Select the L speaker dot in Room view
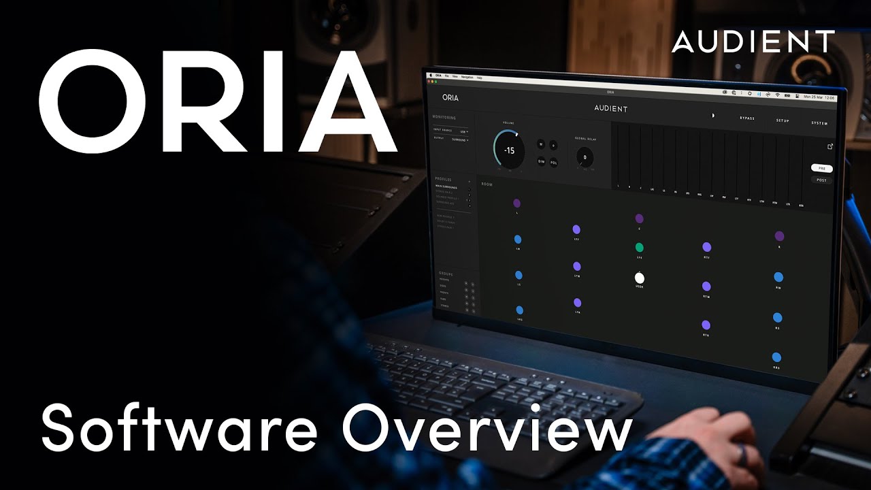This screenshot has width=871, height=490. (x=516, y=203)
